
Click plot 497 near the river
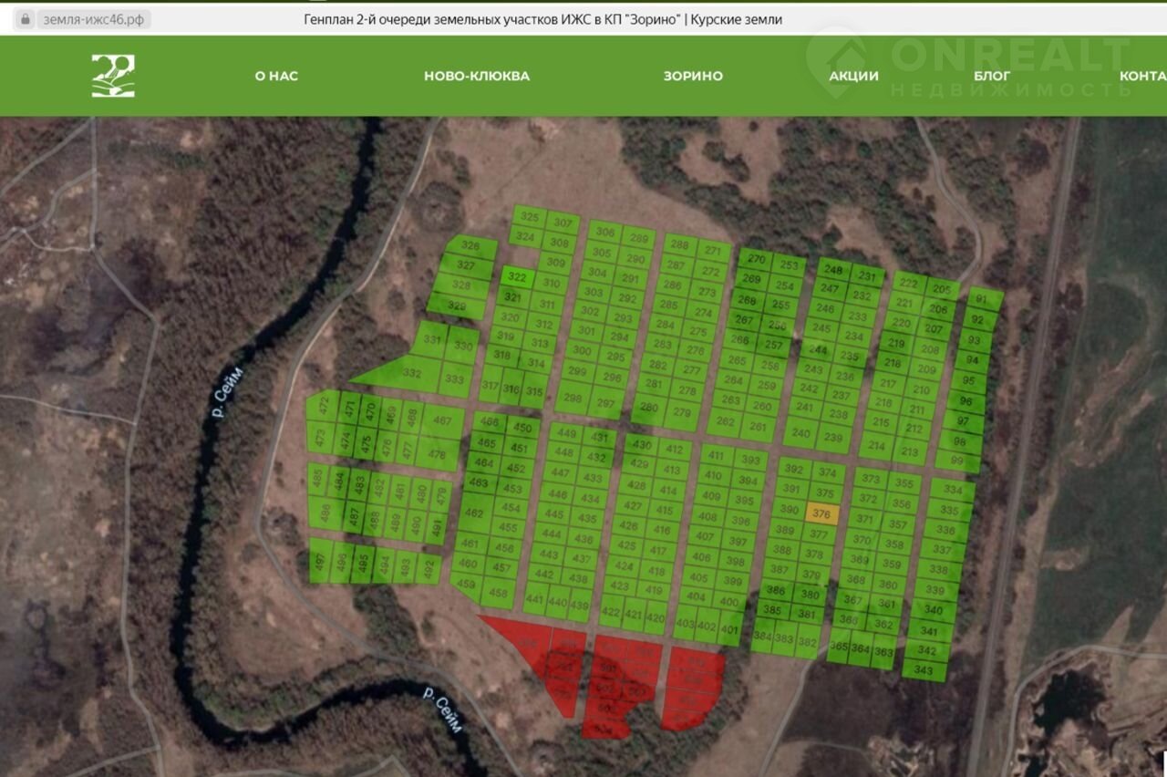(x=319, y=564)
